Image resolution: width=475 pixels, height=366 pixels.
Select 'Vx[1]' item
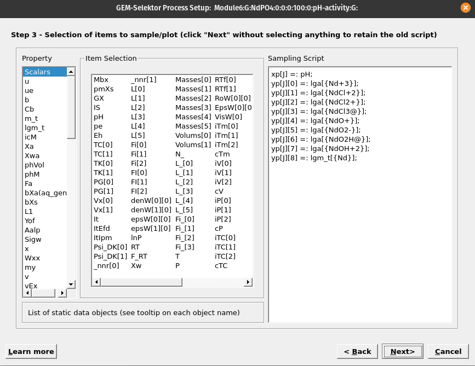(103, 210)
